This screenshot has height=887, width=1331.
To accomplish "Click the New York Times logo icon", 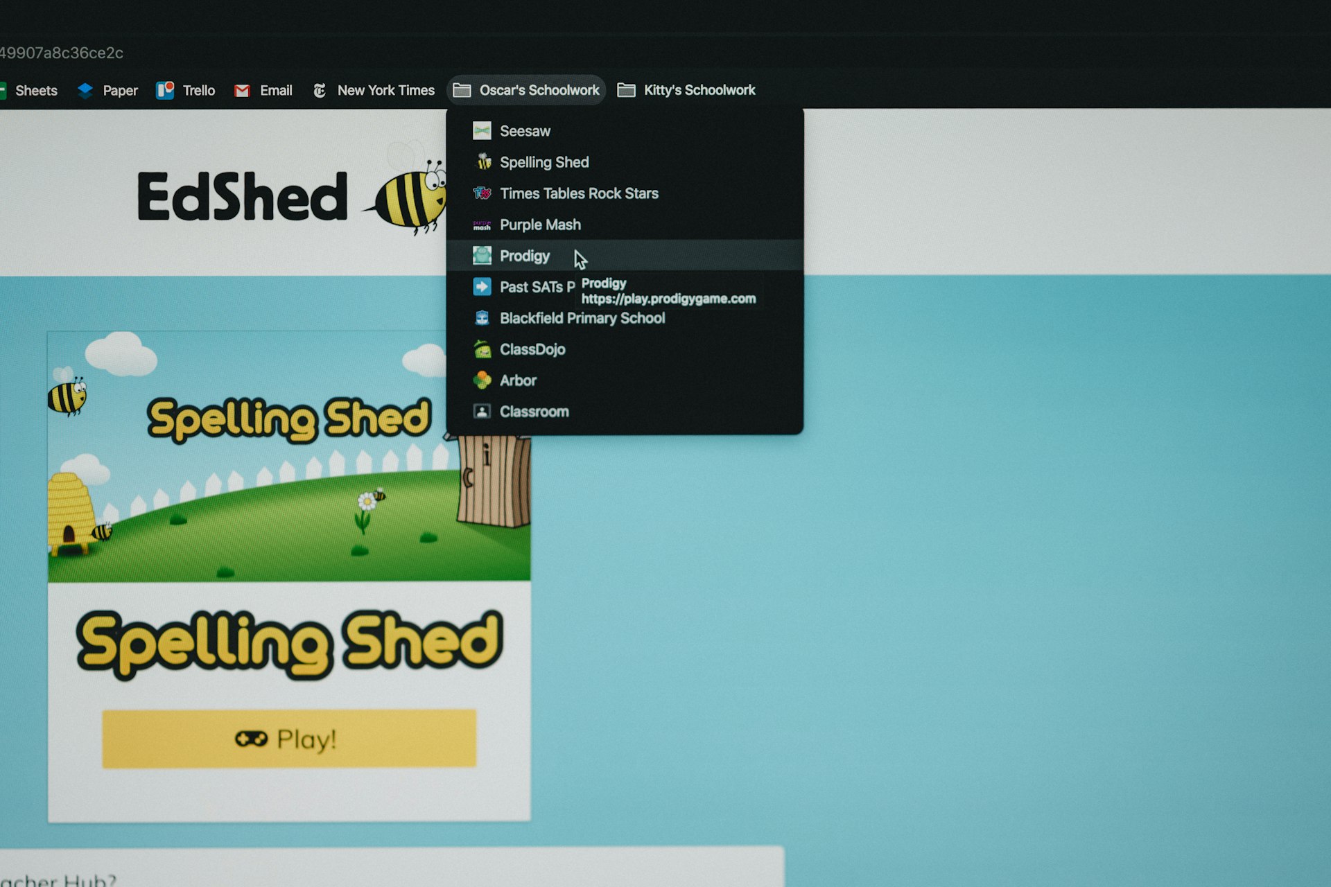I will (x=320, y=91).
